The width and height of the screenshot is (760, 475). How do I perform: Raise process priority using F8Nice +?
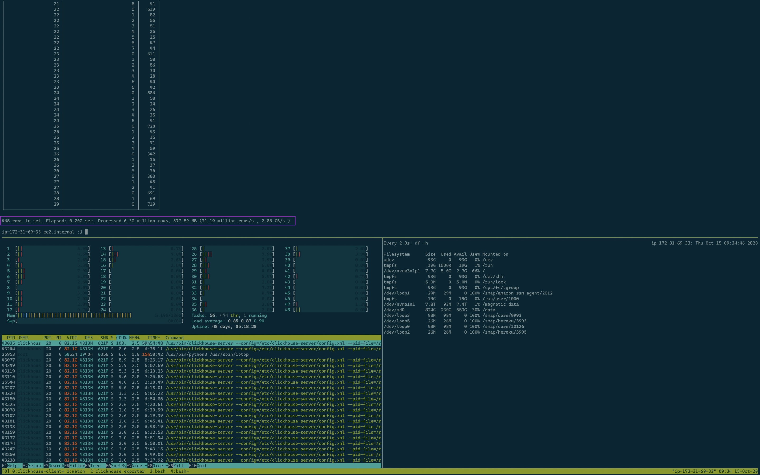pyautogui.click(x=159, y=465)
